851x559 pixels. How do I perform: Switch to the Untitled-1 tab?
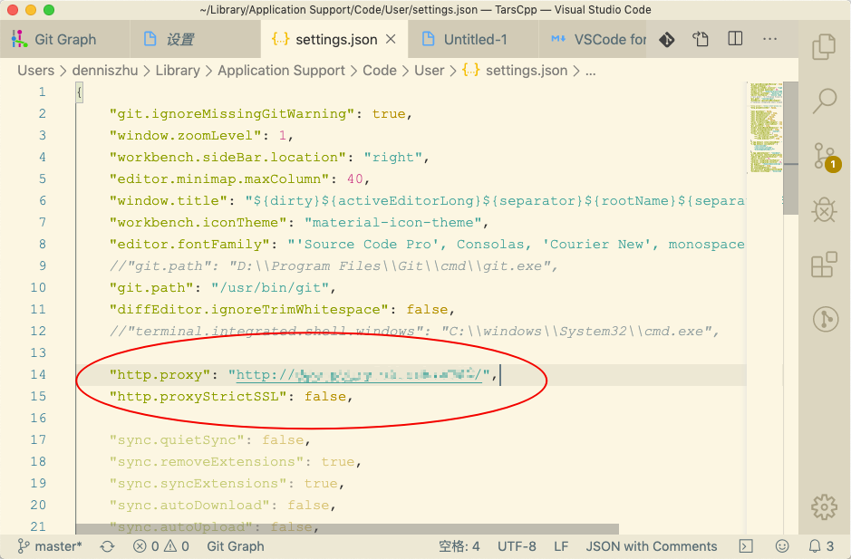tap(473, 39)
